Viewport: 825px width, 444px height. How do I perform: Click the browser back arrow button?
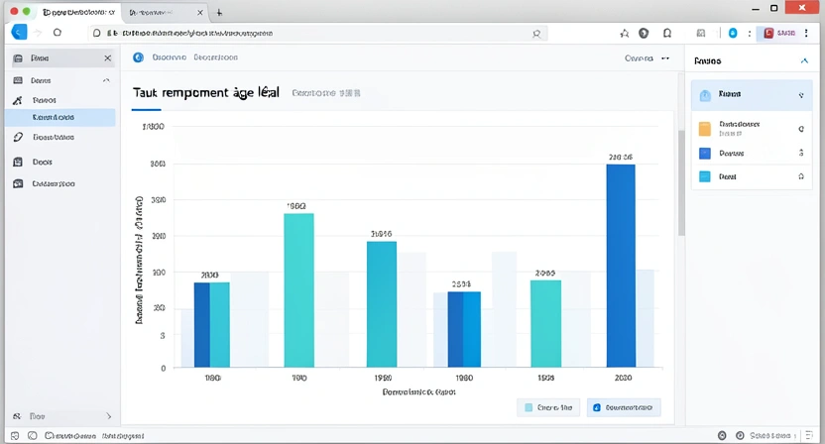click(17, 33)
